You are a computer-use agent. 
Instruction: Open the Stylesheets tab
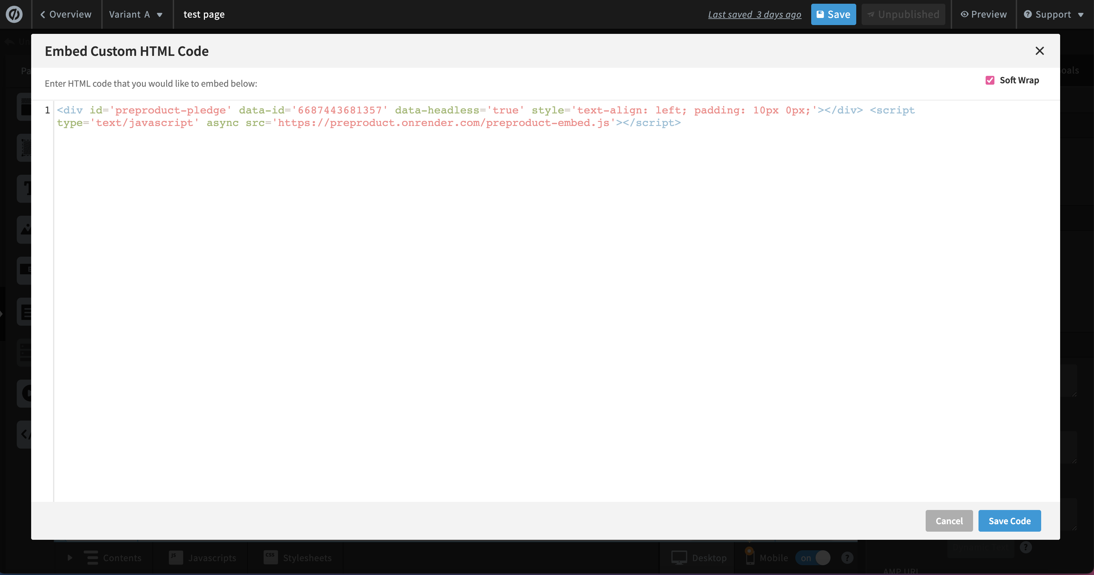point(297,558)
